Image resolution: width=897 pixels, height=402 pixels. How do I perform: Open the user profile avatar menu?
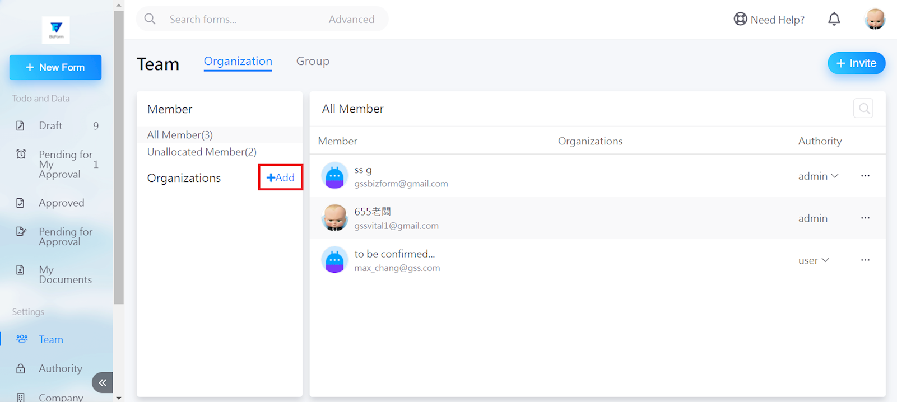click(874, 19)
